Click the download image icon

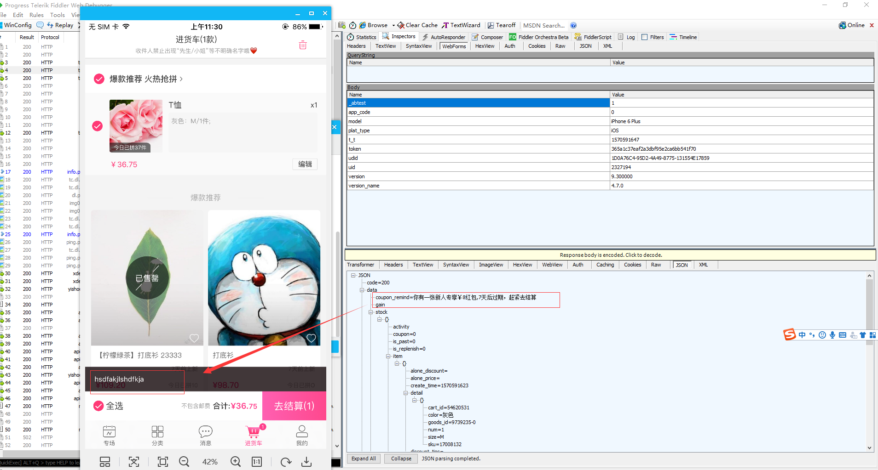(x=306, y=461)
